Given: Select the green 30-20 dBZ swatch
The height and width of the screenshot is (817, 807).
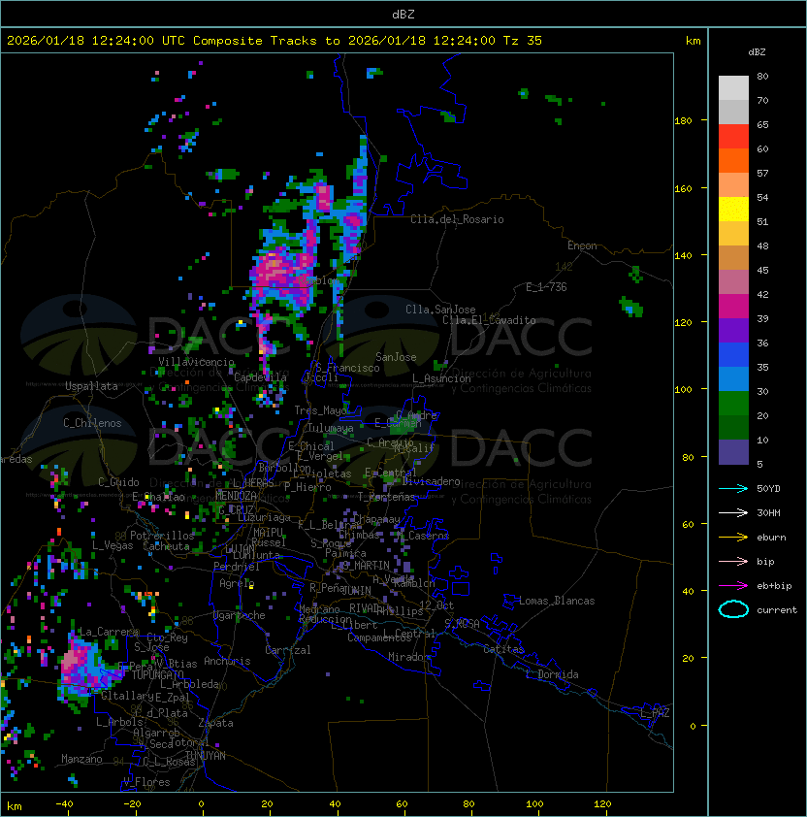Looking at the screenshot, I should pos(733,404).
